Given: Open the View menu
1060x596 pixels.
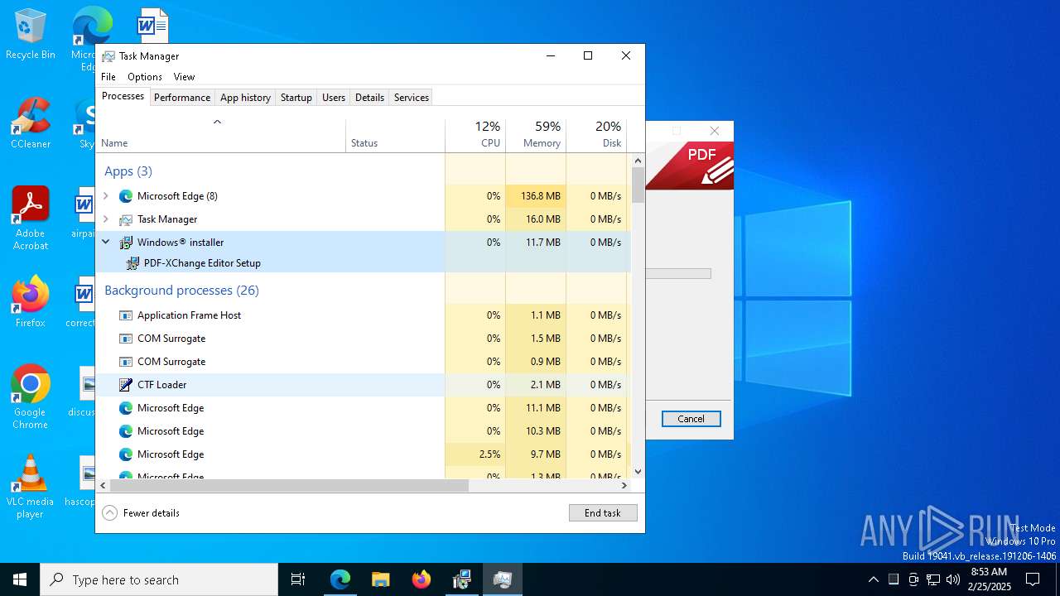Looking at the screenshot, I should pos(184,77).
